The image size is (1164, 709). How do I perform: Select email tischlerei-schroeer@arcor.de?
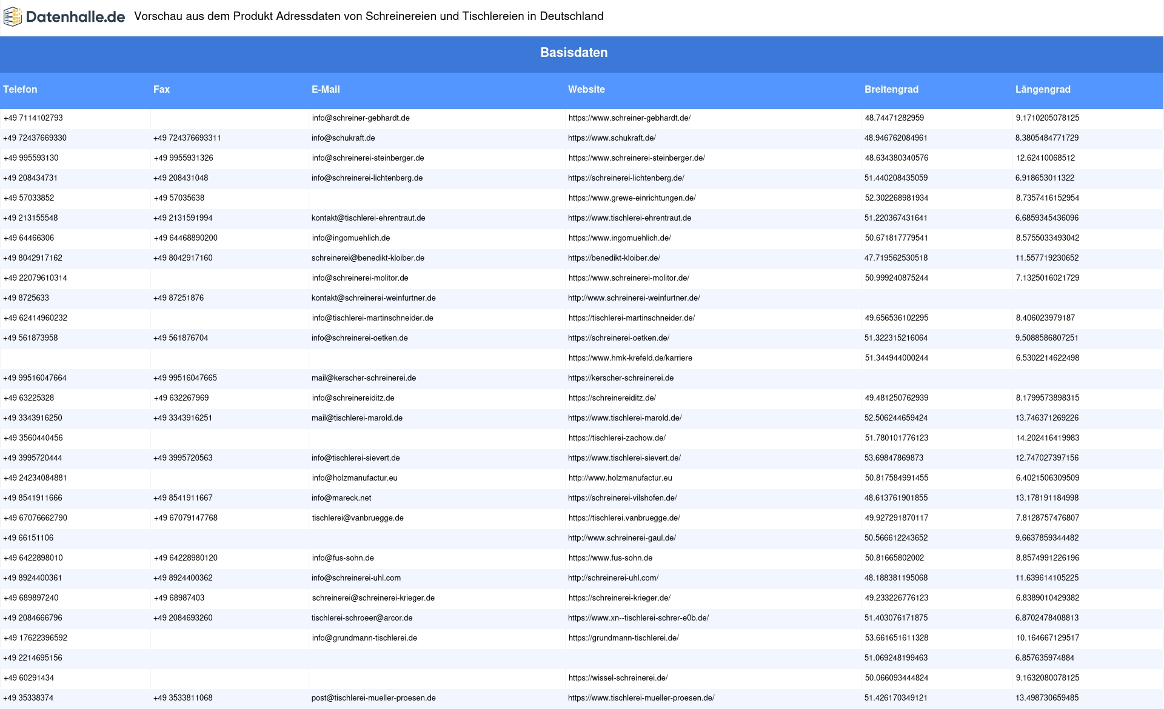coord(362,618)
